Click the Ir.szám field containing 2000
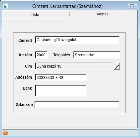 pos(41,55)
